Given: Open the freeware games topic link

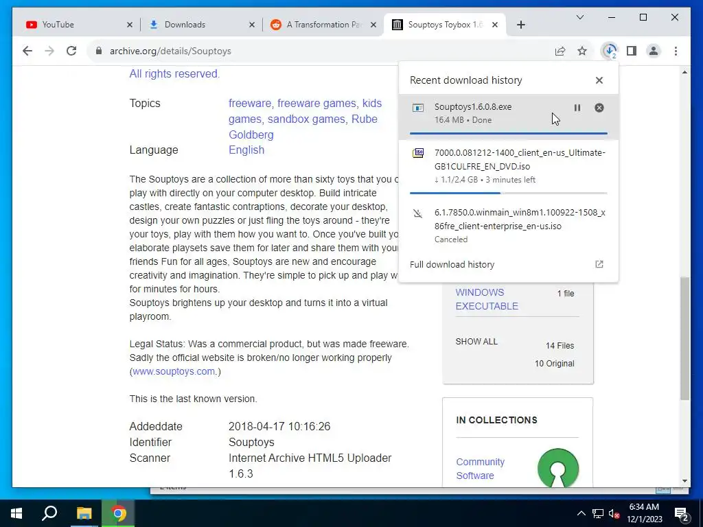Looking at the screenshot, I should (317, 103).
